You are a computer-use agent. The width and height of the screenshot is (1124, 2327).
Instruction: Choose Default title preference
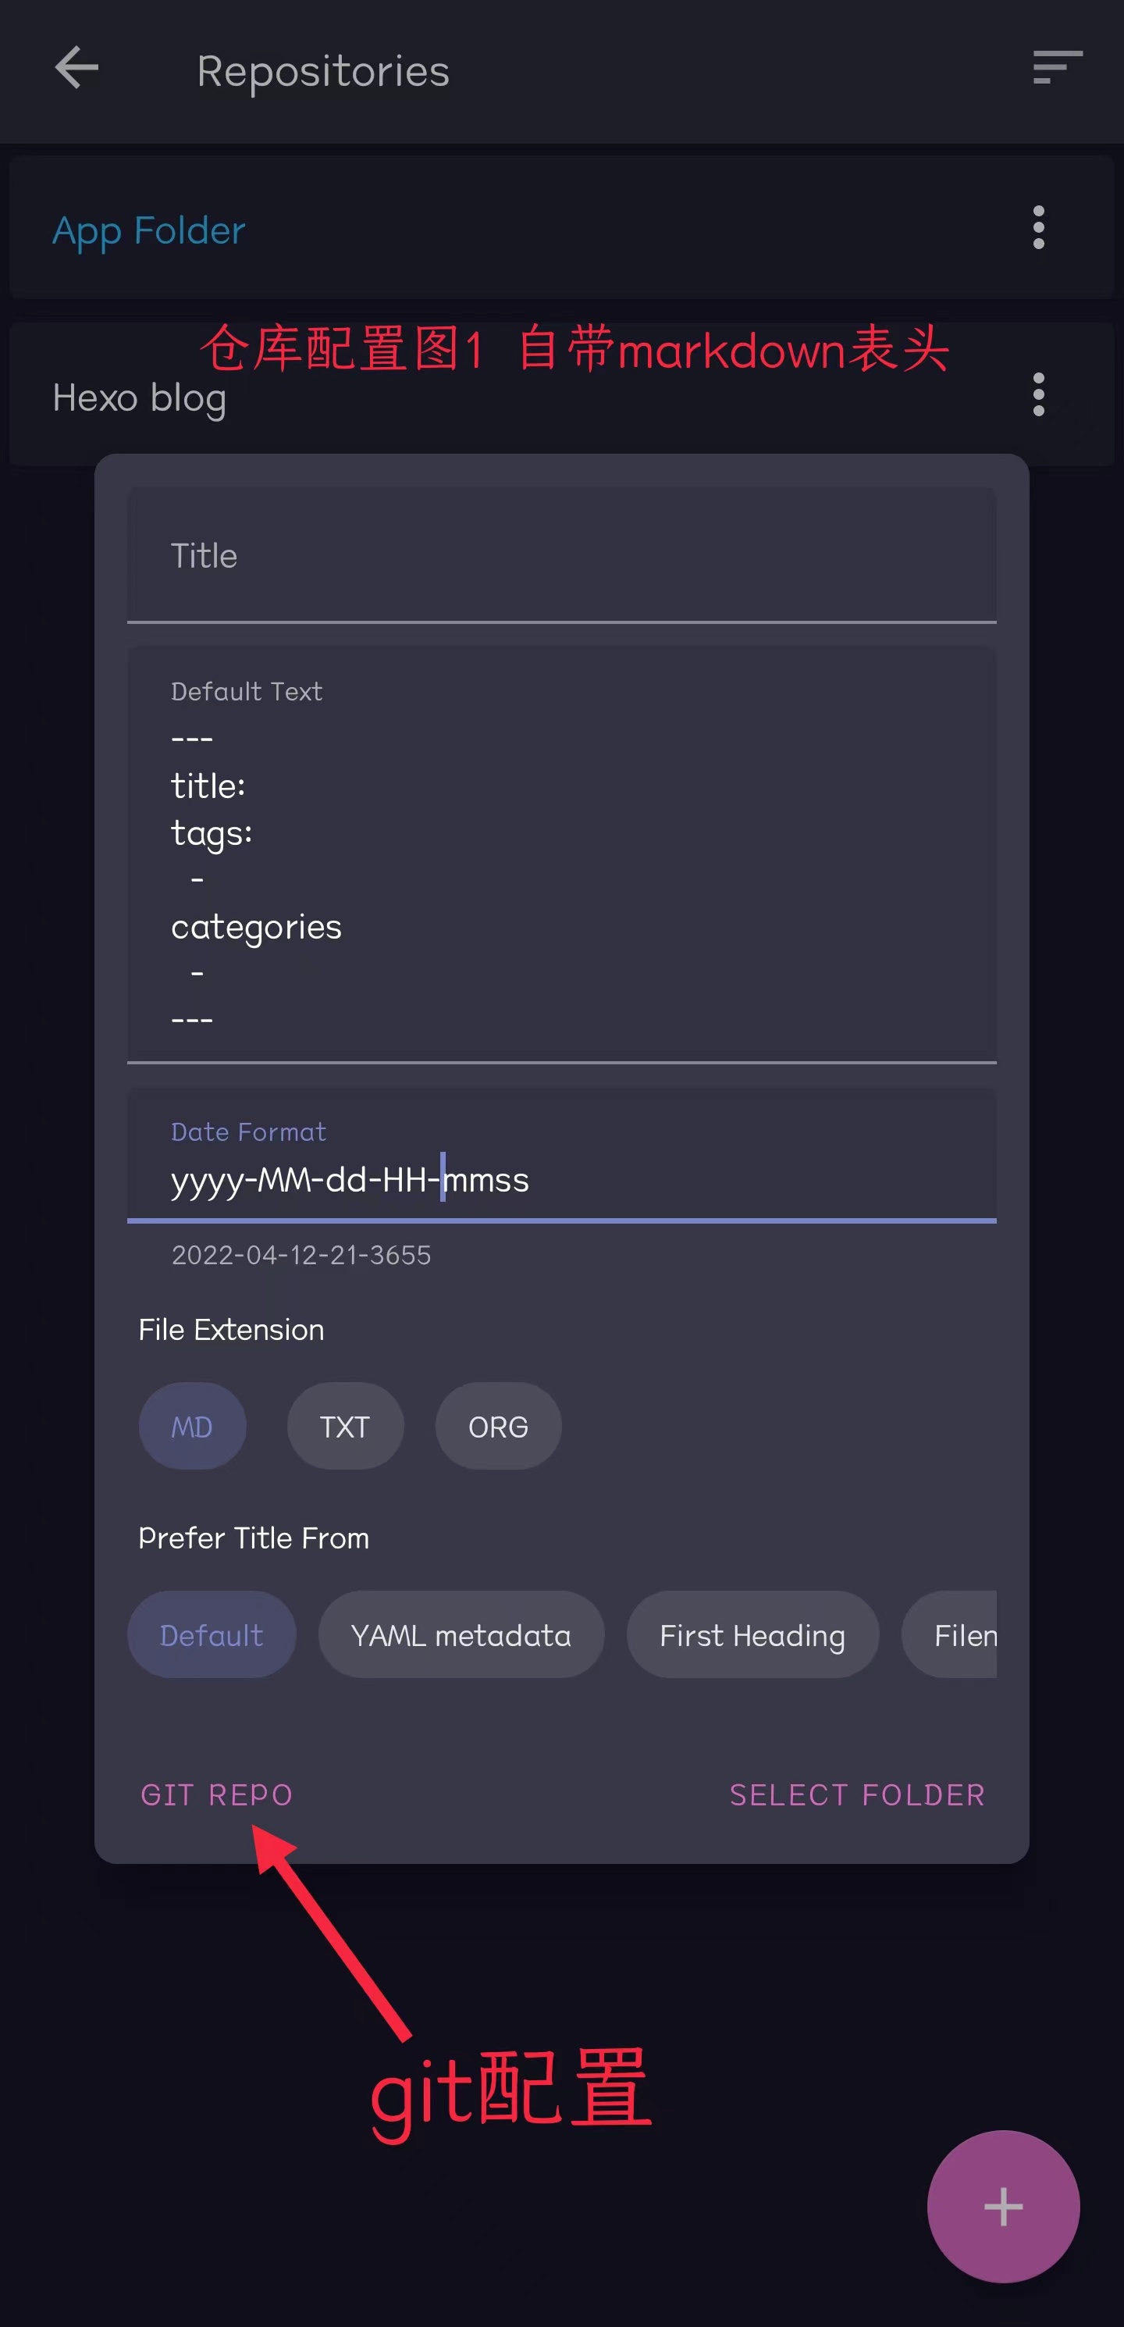[212, 1635]
